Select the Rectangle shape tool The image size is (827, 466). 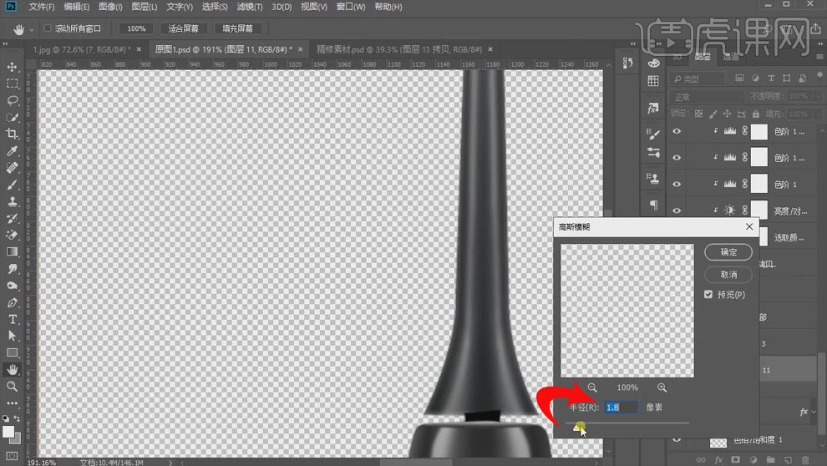13,352
